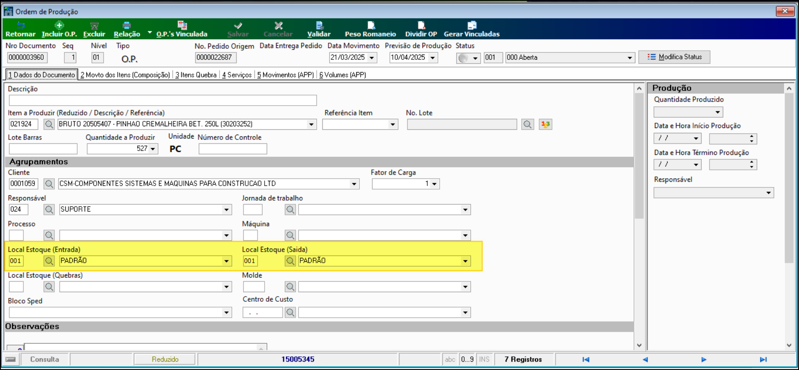Click search magnifier for Cliente 0001059
The image size is (799, 370).
(x=49, y=184)
